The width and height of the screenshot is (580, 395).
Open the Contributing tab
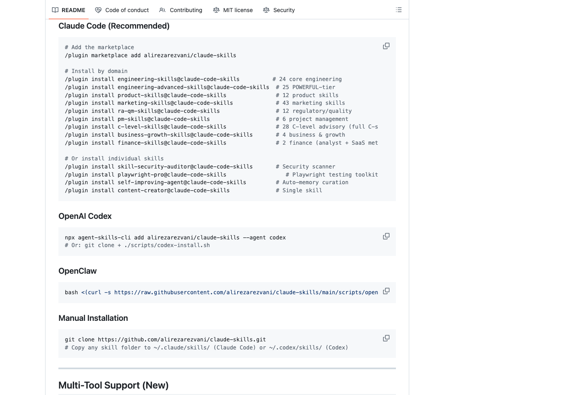pos(181,10)
